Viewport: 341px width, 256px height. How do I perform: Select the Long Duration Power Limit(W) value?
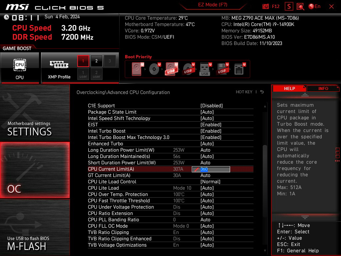click(205, 150)
